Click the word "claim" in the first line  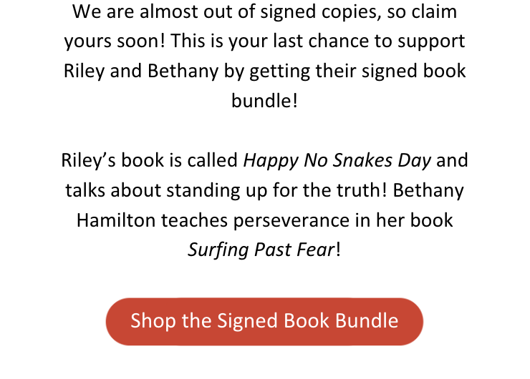coord(434,12)
